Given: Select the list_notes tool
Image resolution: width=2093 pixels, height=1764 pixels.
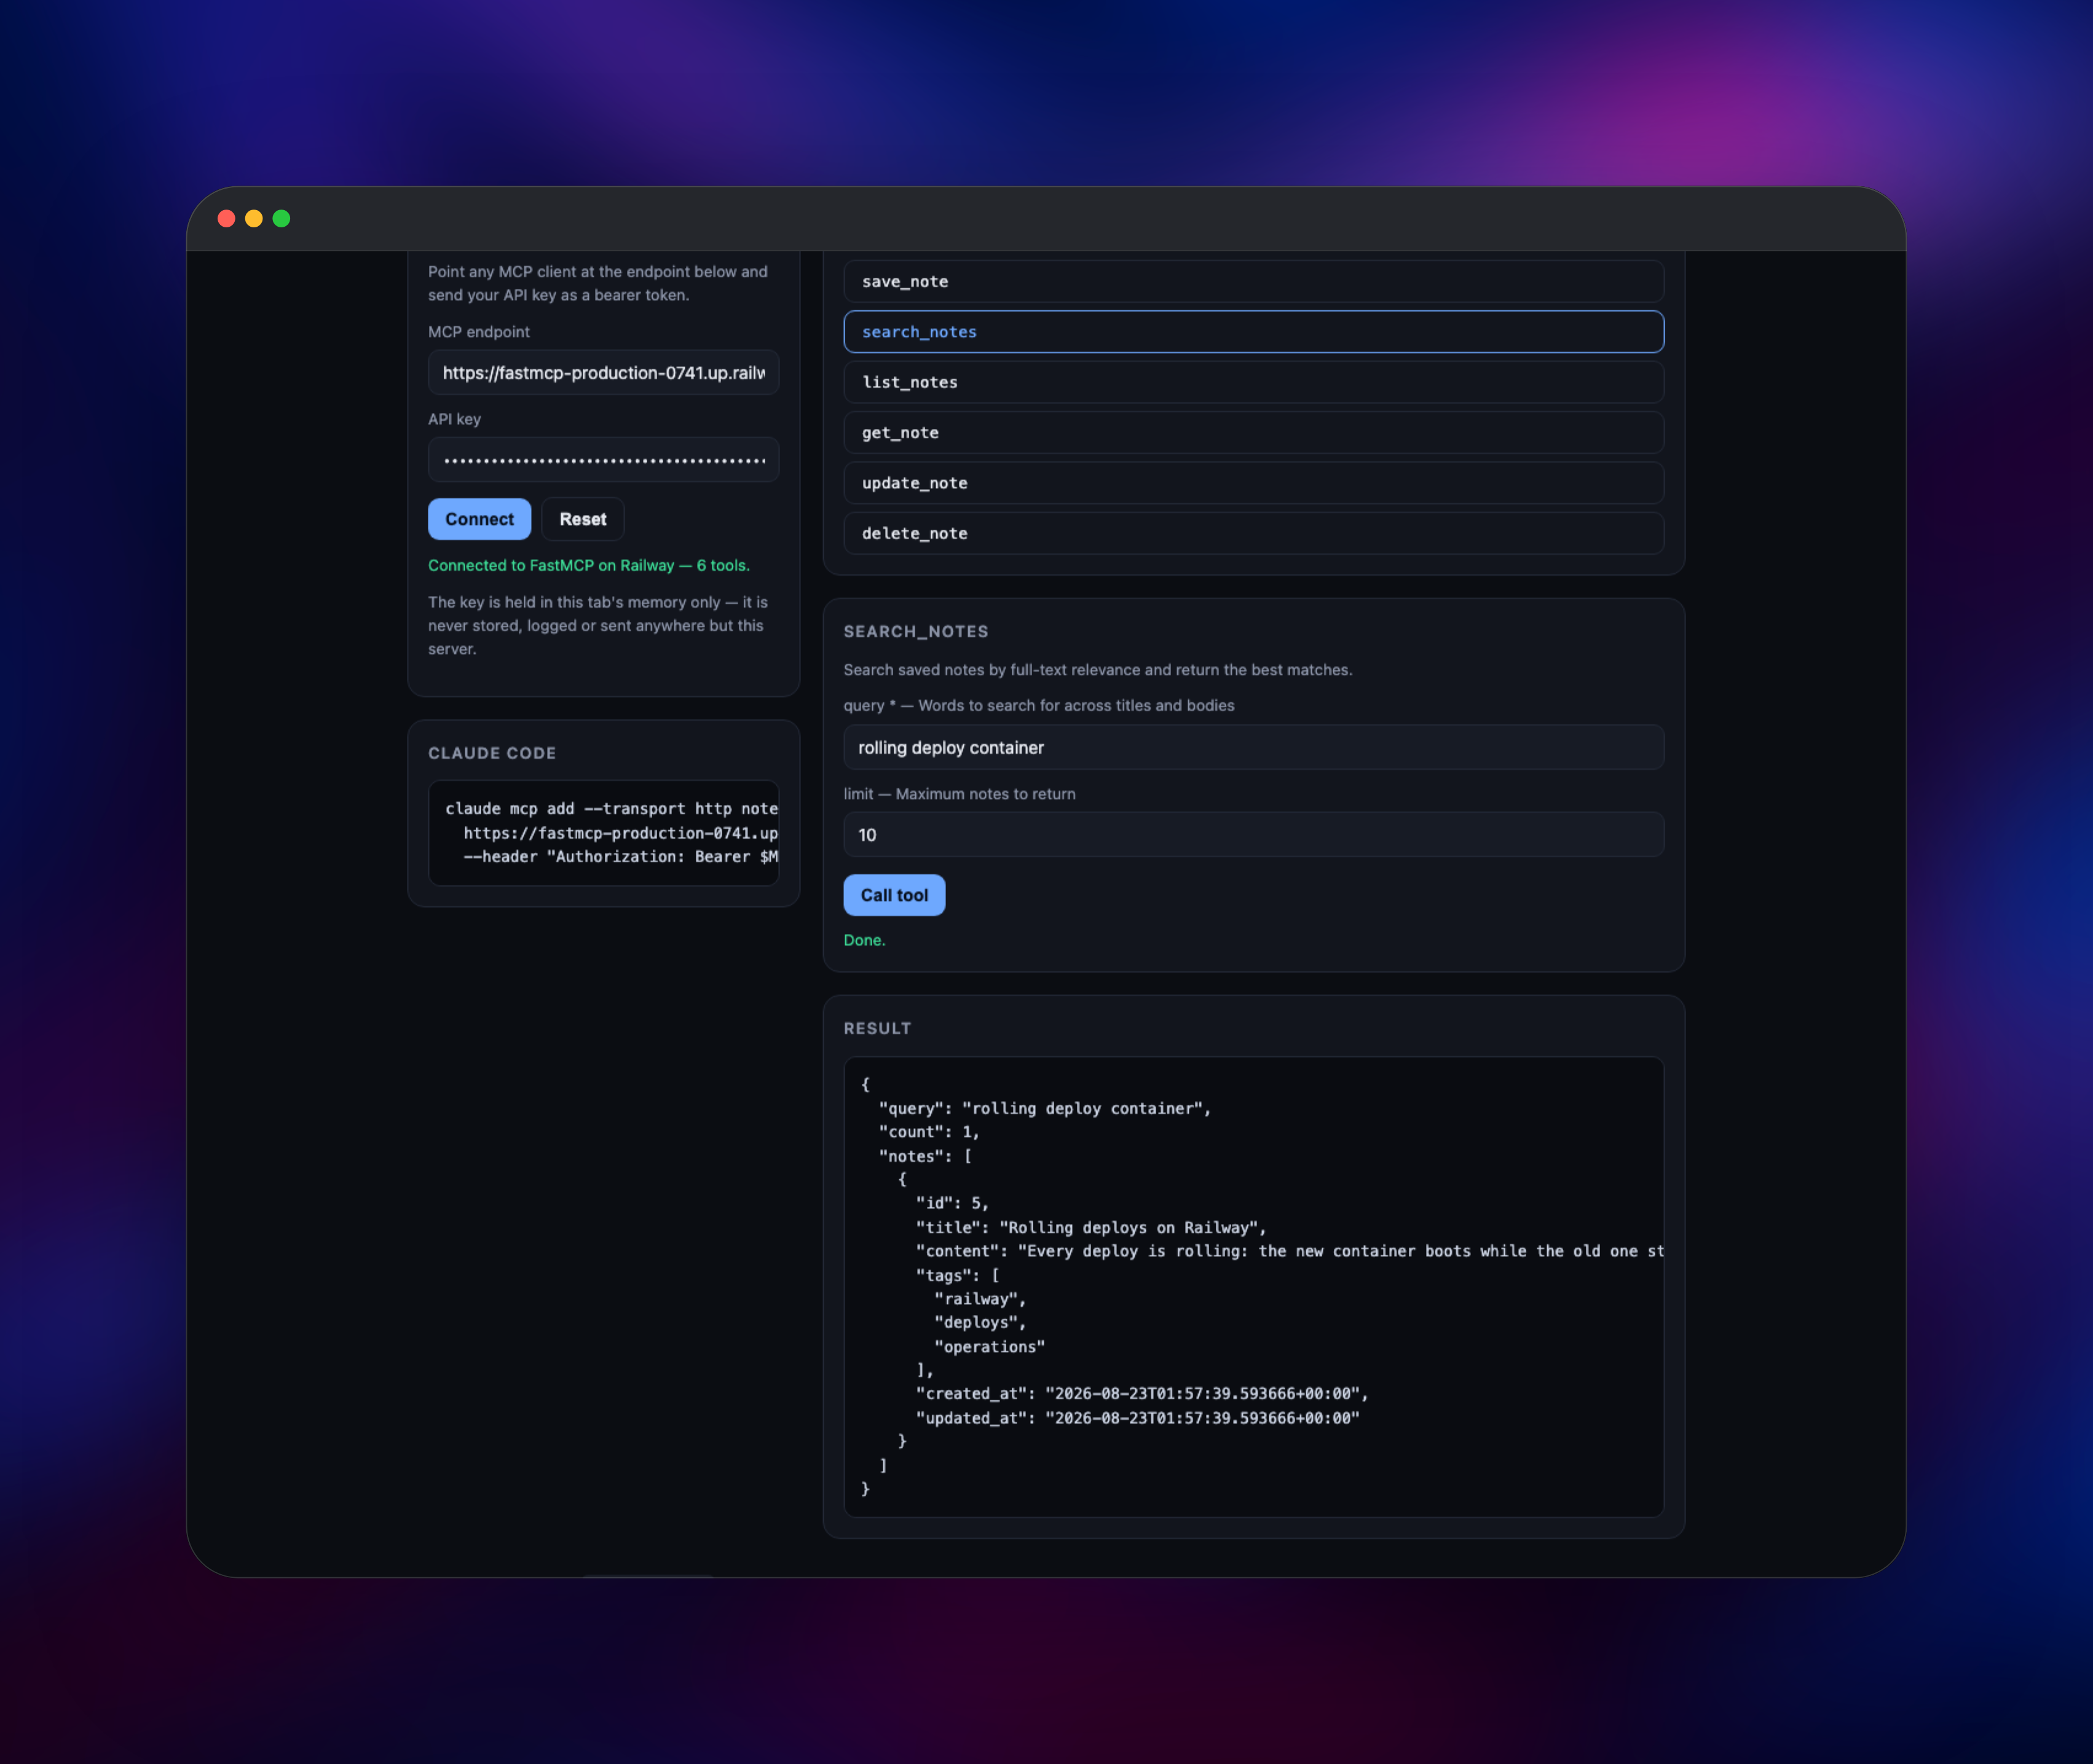Looking at the screenshot, I should [1253, 382].
